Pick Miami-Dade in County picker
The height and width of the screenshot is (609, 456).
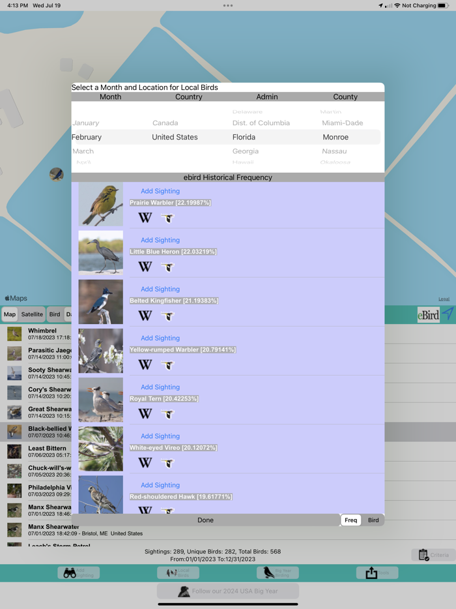point(343,123)
